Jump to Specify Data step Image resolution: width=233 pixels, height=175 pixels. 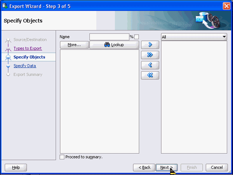25,66
